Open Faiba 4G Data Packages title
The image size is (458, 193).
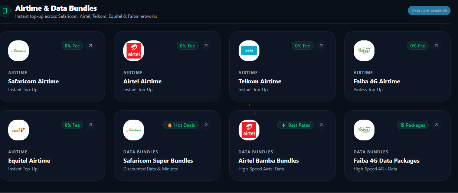pyautogui.click(x=386, y=160)
